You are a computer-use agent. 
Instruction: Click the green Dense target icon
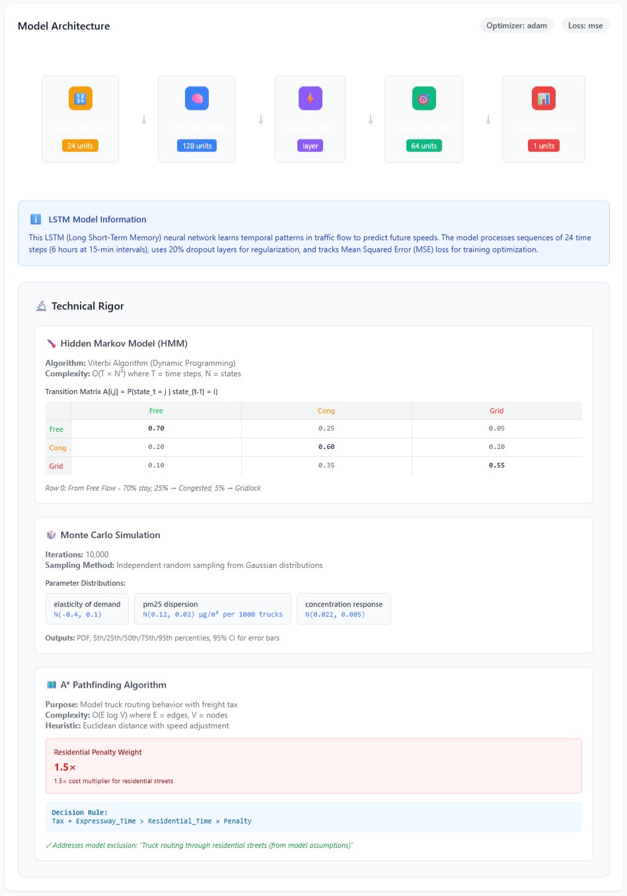pyautogui.click(x=424, y=99)
